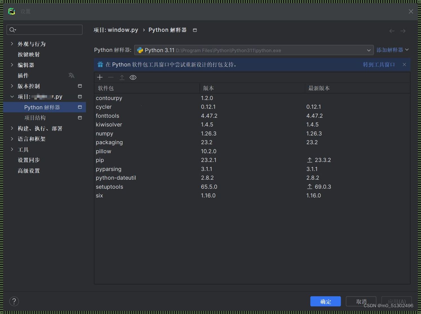This screenshot has width=421, height=314.
Task: Select the cycler package row
Action: pyautogui.click(x=252, y=107)
